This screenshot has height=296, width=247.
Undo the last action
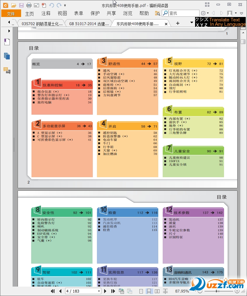pos(51,5)
